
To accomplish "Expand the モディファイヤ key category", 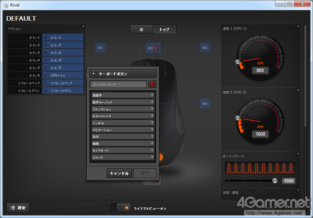I will click(123, 116).
